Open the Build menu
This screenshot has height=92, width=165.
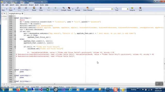[37, 5]
